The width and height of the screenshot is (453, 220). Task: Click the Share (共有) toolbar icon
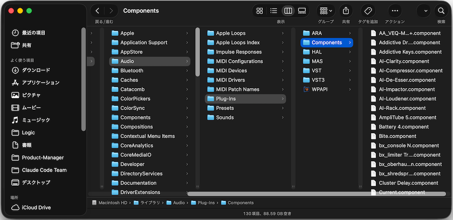346,11
